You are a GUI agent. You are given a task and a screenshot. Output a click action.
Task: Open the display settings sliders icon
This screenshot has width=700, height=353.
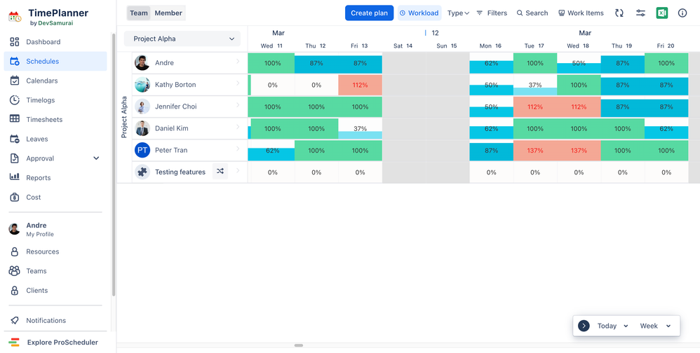click(x=640, y=13)
